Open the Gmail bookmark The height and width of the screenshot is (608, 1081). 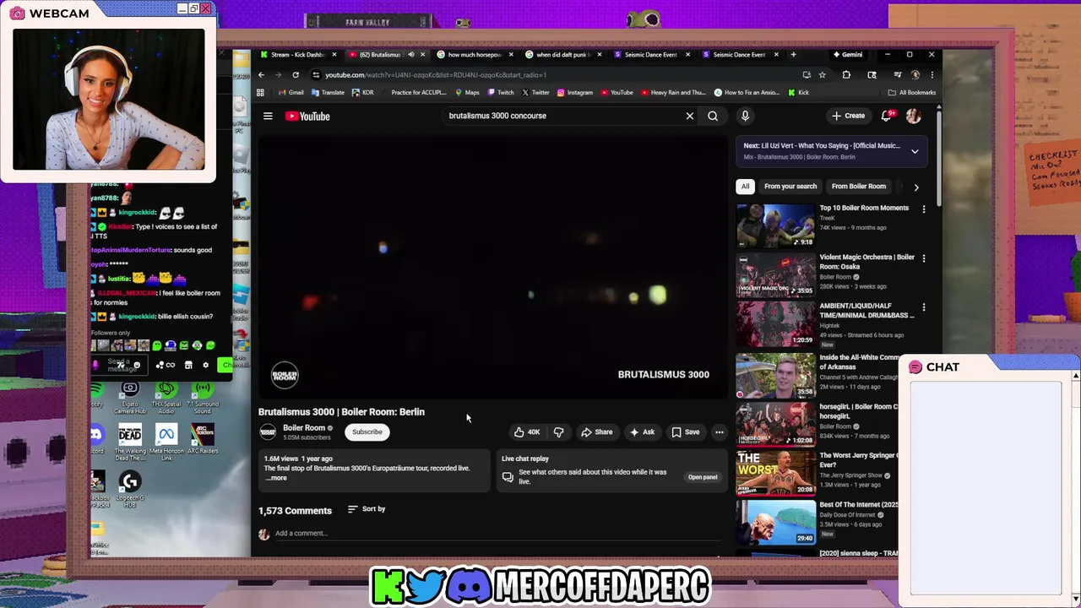pos(291,93)
